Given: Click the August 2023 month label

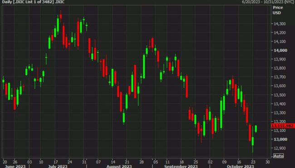Looking at the screenshot, I should (x=119, y=166).
